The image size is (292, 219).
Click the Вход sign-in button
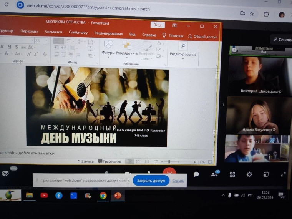158,25
